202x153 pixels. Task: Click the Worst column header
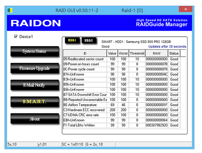pyautogui.click(x=123, y=53)
